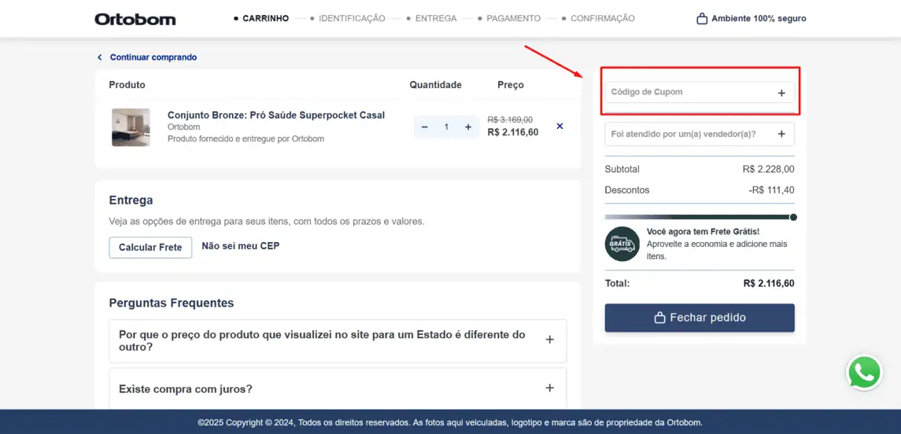This screenshot has height=434, width=901.
Task: Click 'Você agora tem Frete Grátis!' text
Action: pos(703,232)
